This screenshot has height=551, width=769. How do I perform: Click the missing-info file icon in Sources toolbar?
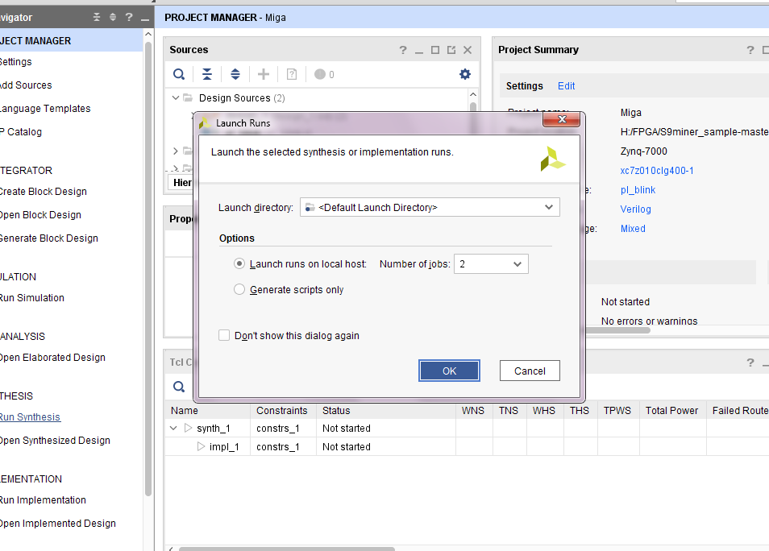[292, 74]
